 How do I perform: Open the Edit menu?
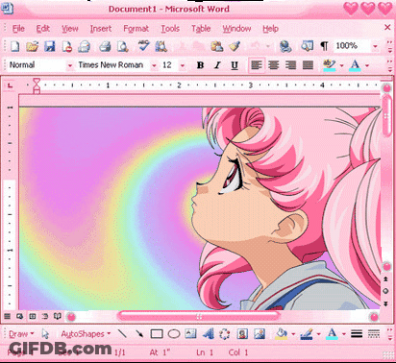point(43,29)
